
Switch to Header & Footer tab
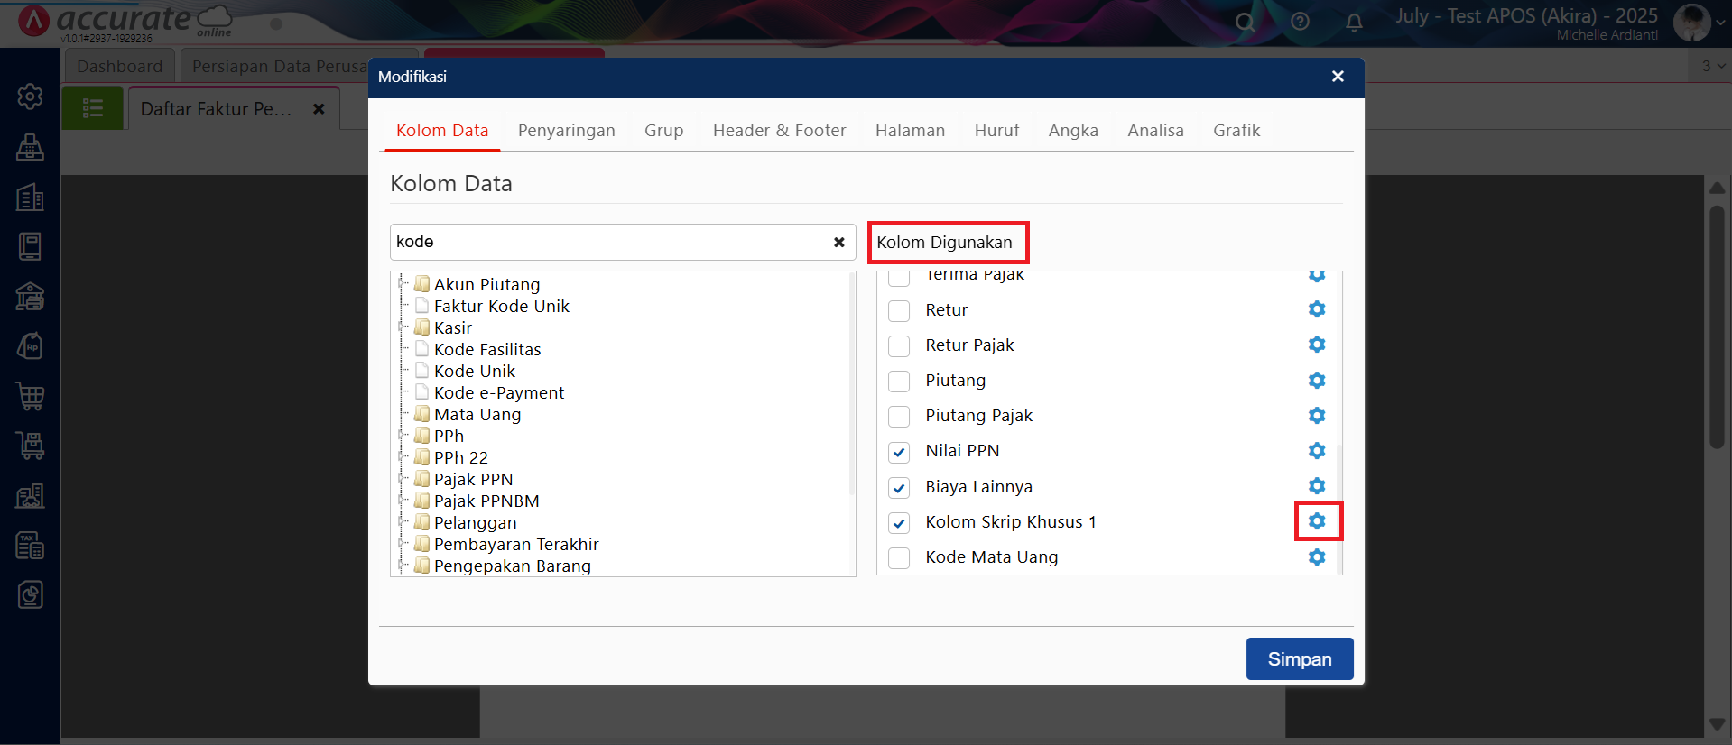pos(779,131)
